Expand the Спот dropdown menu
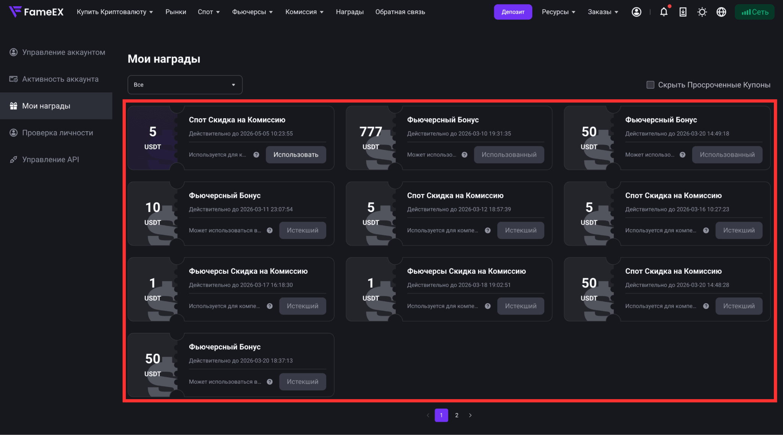 [209, 12]
